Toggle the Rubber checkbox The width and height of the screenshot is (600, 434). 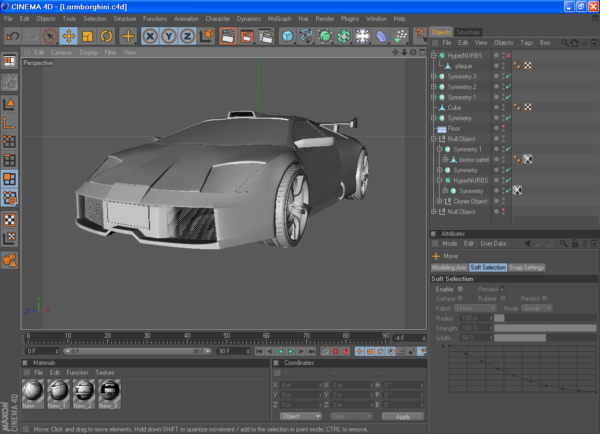pyautogui.click(x=503, y=298)
